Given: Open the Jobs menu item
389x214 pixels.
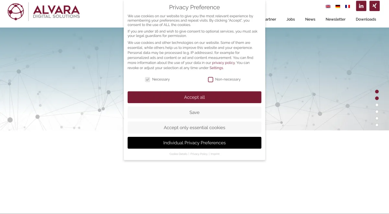Looking at the screenshot, I should pos(290,19).
